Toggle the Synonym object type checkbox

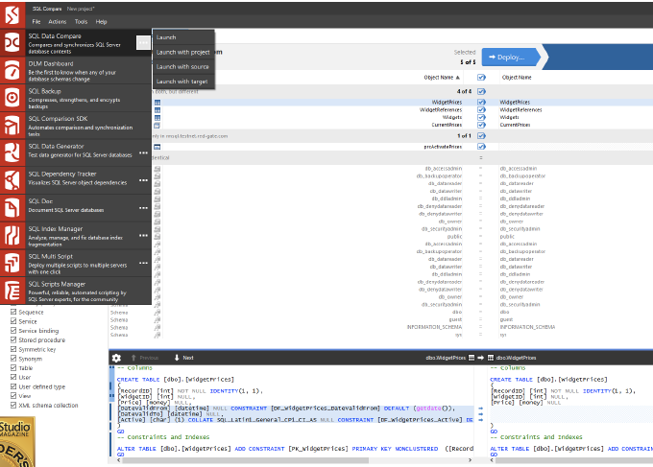[x=12, y=358]
